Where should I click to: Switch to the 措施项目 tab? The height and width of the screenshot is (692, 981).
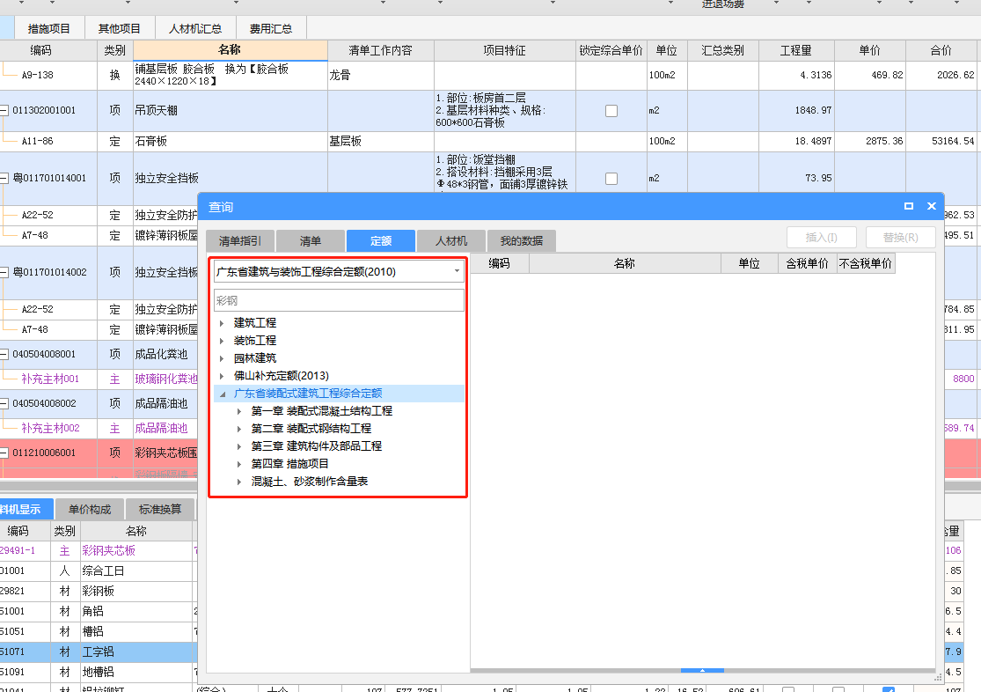pyautogui.click(x=48, y=29)
